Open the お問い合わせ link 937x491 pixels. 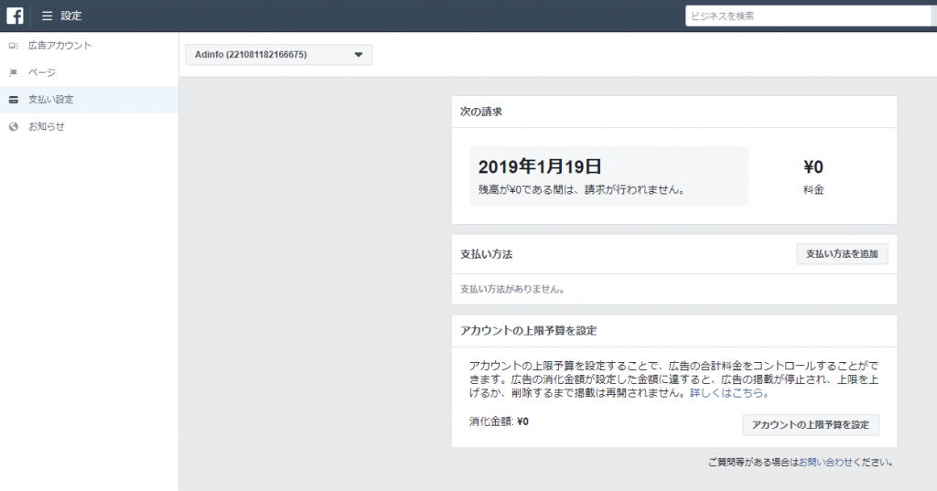825,462
